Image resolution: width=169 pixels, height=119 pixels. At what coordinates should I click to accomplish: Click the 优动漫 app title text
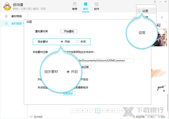[x=18, y=5]
